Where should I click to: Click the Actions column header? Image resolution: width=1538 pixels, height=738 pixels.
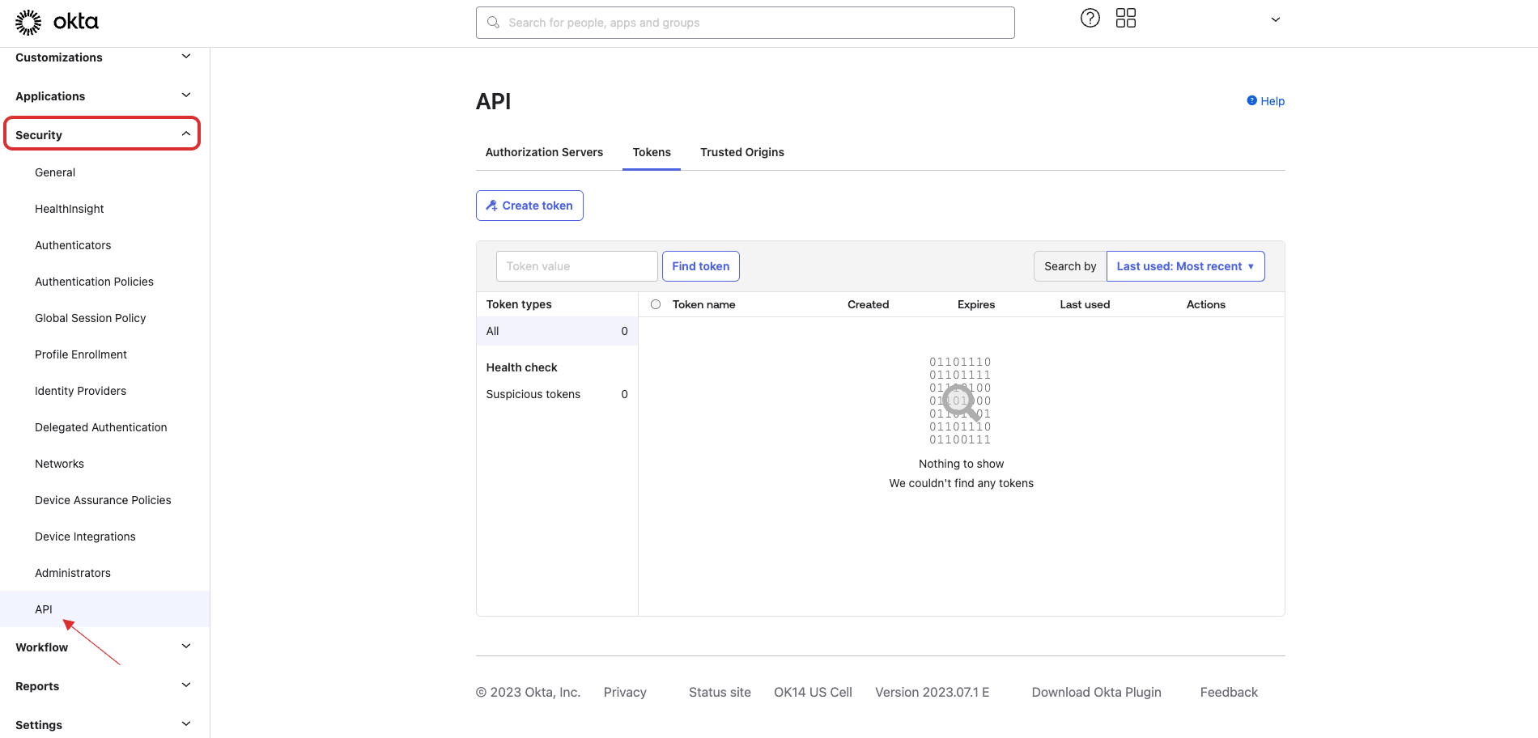point(1206,304)
